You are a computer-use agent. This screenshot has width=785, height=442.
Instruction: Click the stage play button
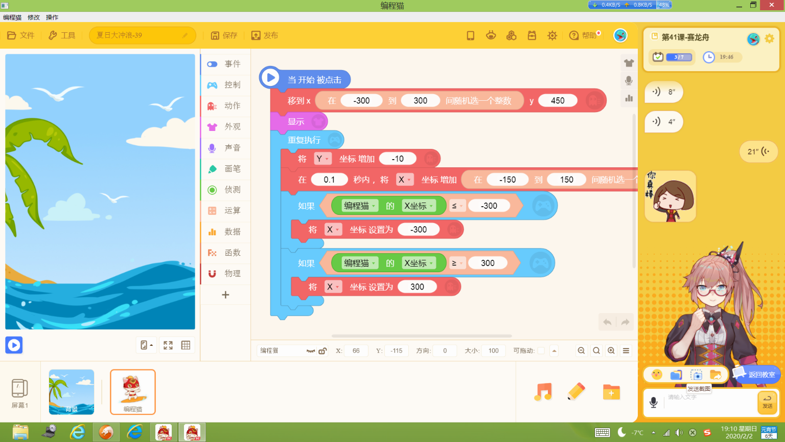pos(14,345)
